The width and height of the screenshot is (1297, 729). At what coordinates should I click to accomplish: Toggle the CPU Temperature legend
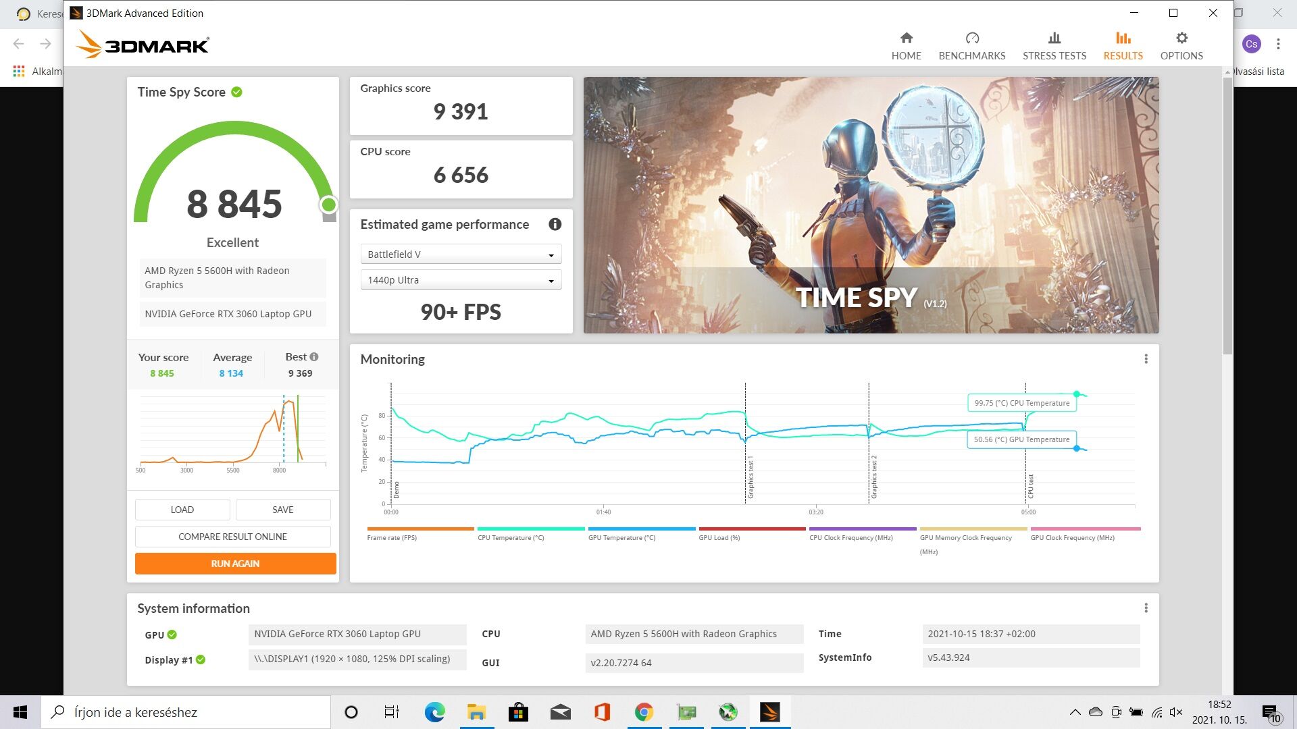coord(530,534)
